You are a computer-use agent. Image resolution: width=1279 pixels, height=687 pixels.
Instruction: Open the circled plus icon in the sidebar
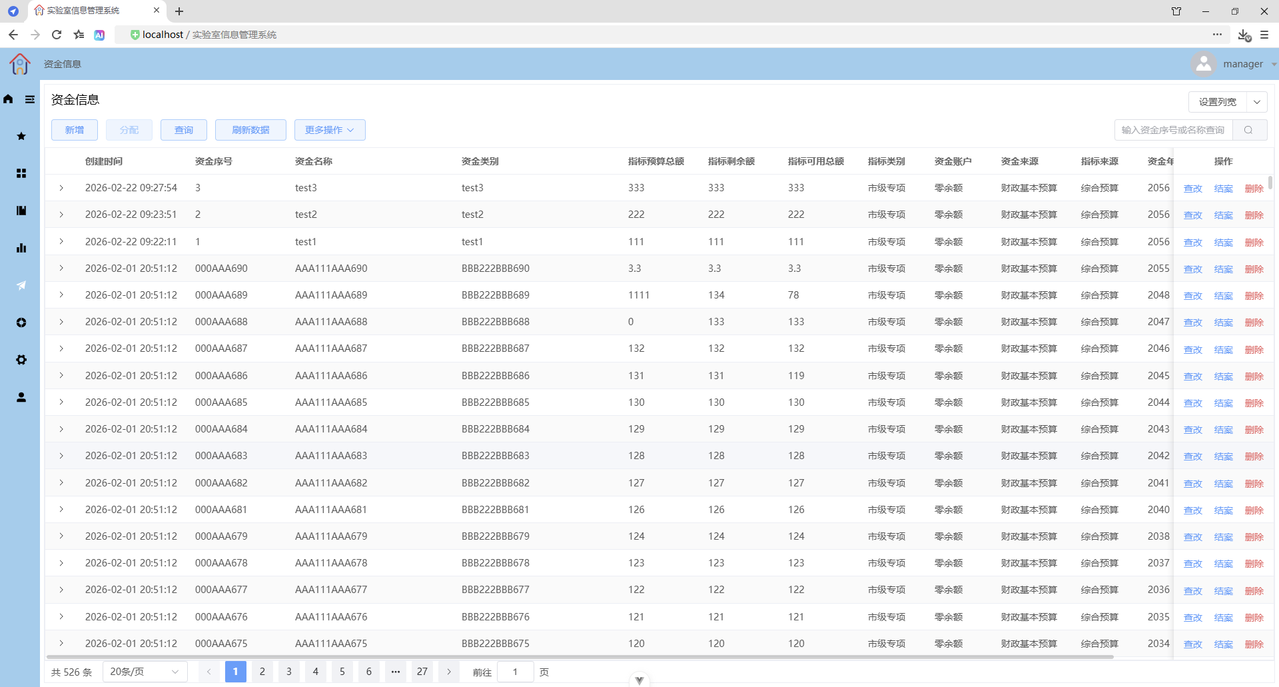click(21, 323)
